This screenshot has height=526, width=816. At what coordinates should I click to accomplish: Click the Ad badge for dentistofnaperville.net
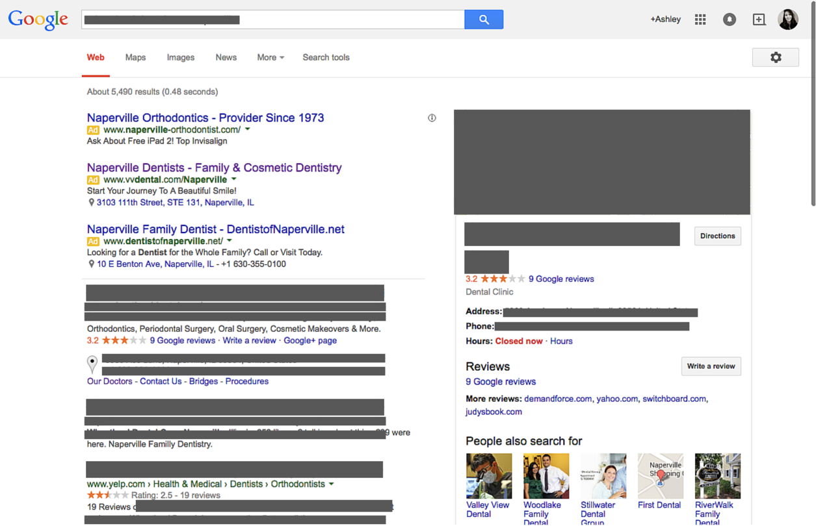(x=93, y=242)
